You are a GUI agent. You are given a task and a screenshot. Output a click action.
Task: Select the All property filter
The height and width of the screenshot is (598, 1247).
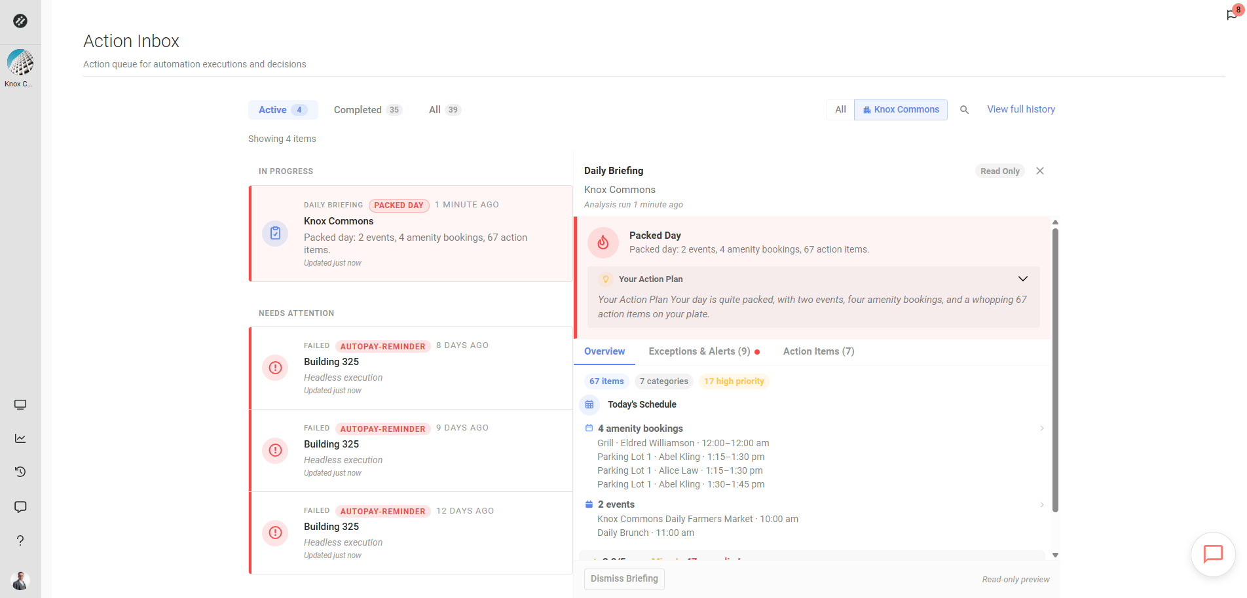pyautogui.click(x=840, y=110)
